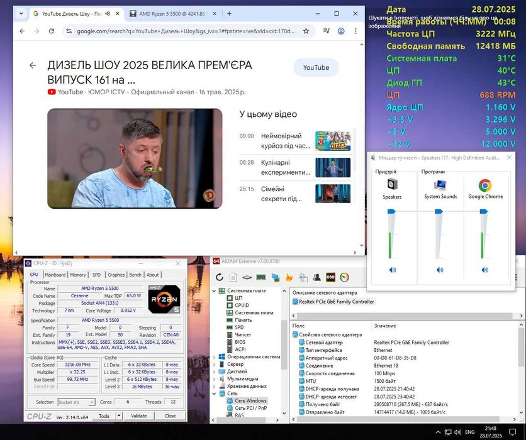The width and height of the screenshot is (526, 440).
Task: Click the Google Chrome icon in mixer
Action: pyautogui.click(x=485, y=185)
